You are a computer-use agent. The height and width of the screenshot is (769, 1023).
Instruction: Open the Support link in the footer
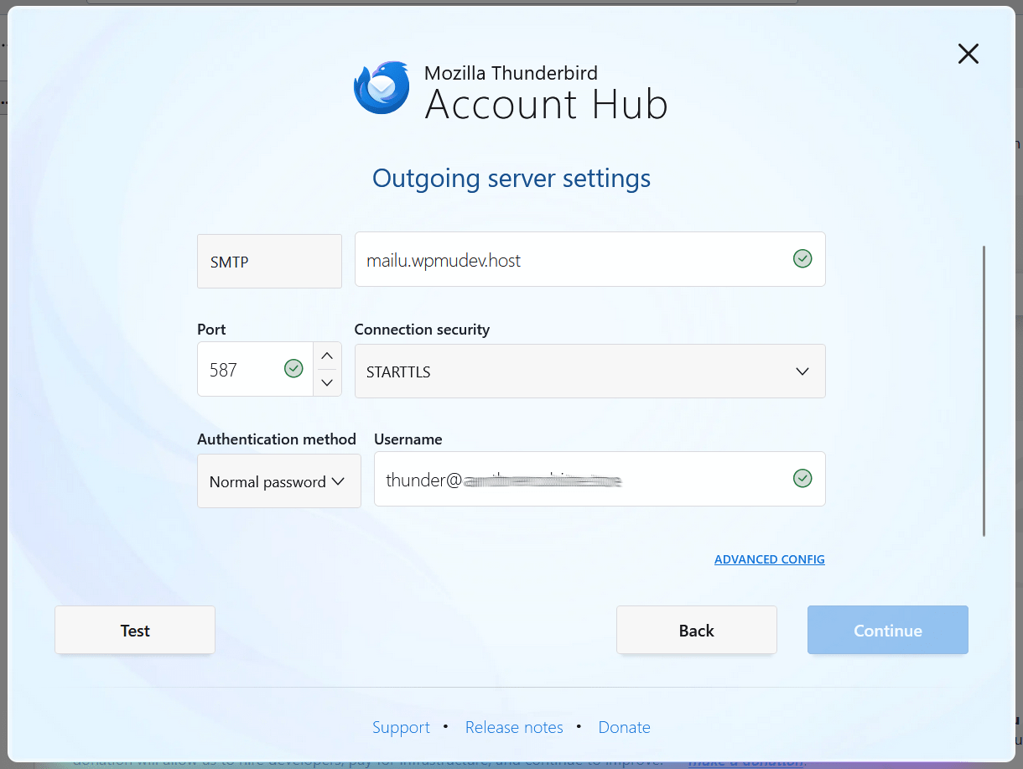(401, 727)
